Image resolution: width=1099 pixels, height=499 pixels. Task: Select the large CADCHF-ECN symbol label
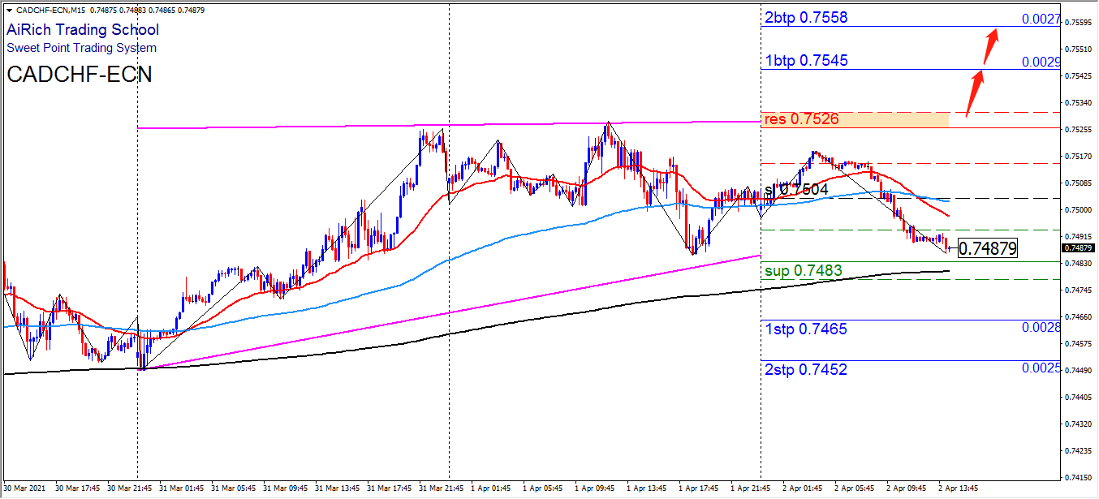click(x=79, y=75)
